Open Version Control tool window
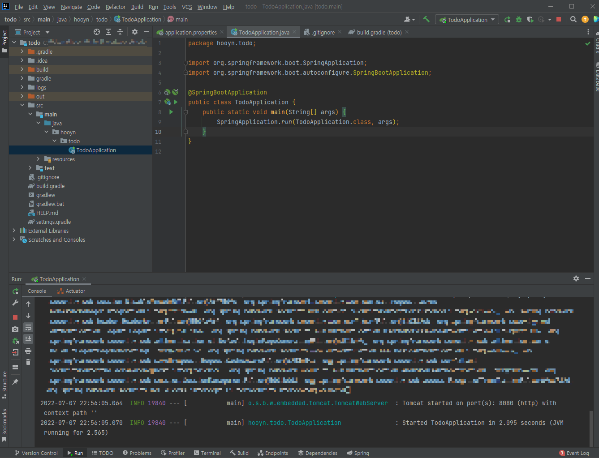 [x=36, y=453]
